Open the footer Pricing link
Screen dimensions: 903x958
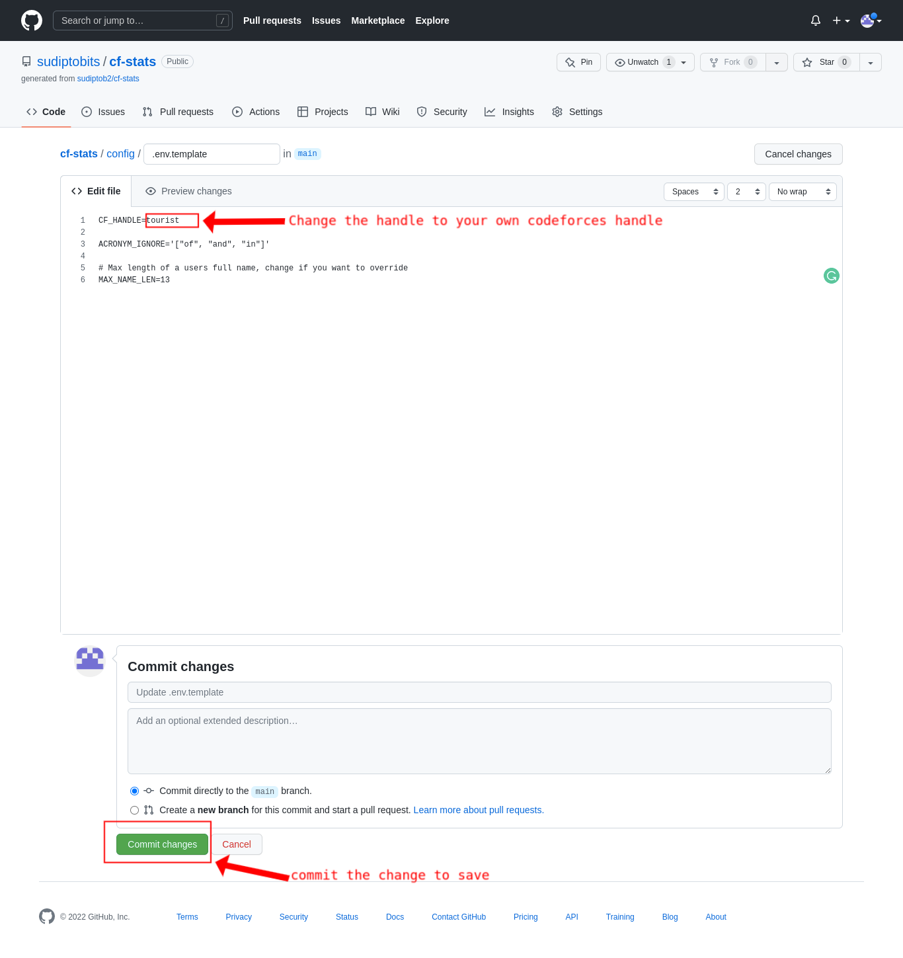tap(526, 917)
